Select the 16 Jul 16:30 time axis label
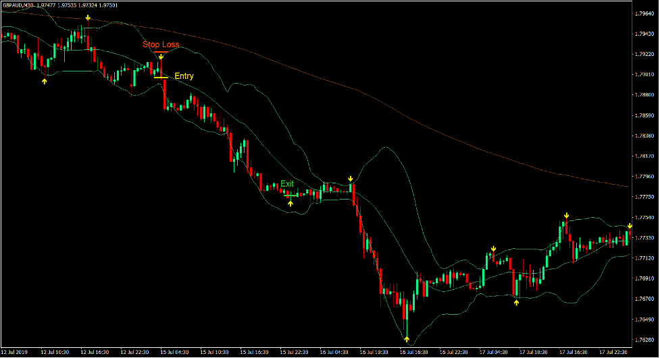660x358 pixels. point(413,352)
